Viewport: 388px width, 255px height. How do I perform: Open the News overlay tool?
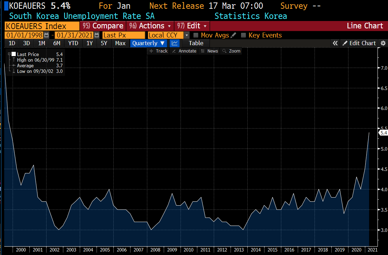point(210,51)
